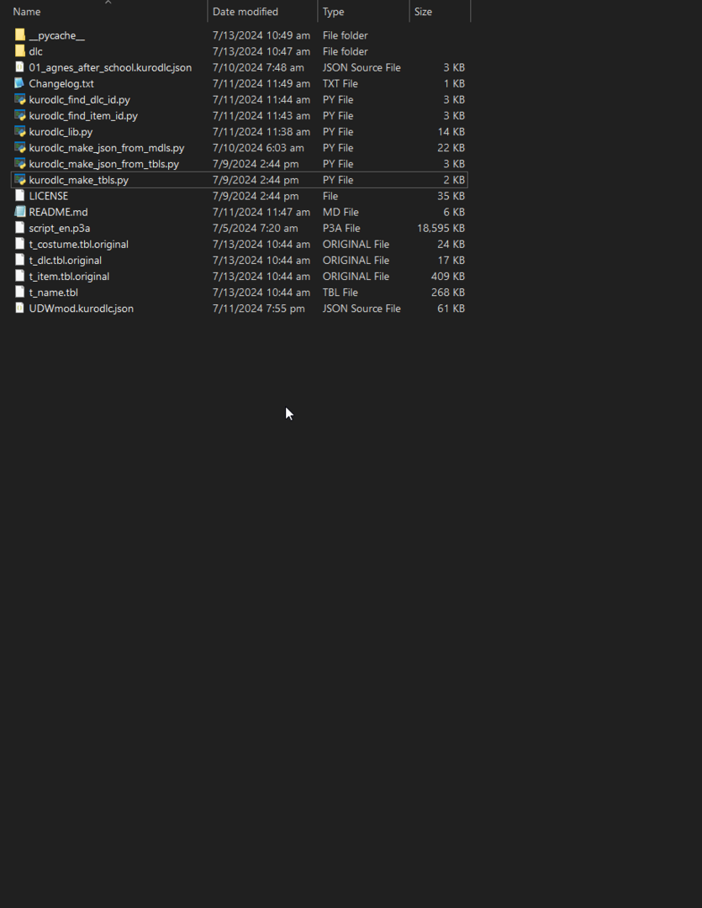Click the kurodlc_make_json_from_tbls.py Python icon
Viewport: 702px width, 908px height.
point(19,164)
